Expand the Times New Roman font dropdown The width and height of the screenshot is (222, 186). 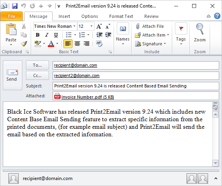point(74,26)
